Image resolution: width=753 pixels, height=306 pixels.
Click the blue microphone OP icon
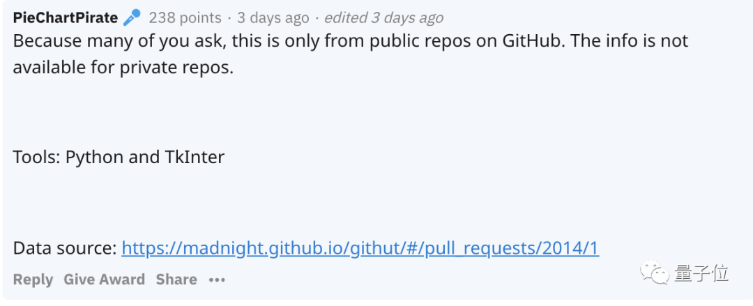point(132,17)
